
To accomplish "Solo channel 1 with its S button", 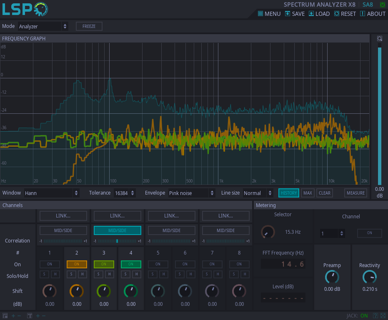I will tap(44, 274).
